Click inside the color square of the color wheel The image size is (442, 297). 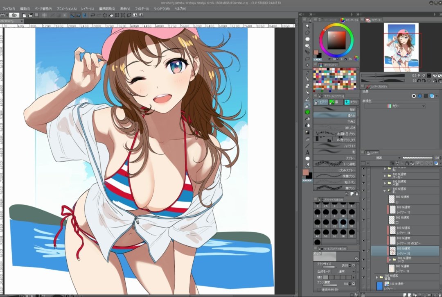(x=336, y=40)
